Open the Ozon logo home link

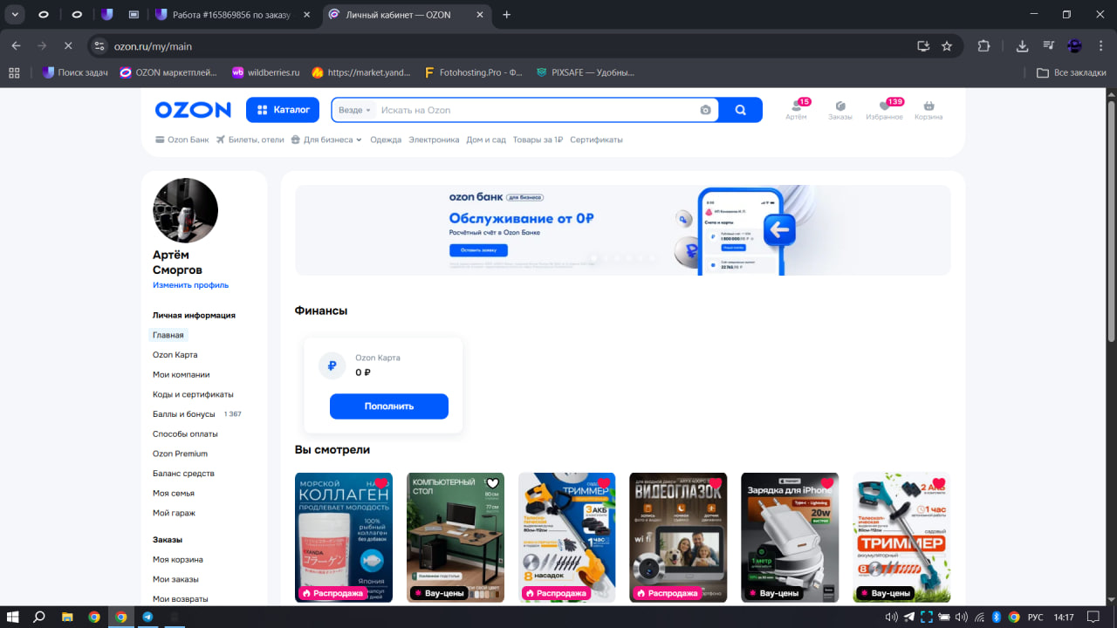point(193,110)
